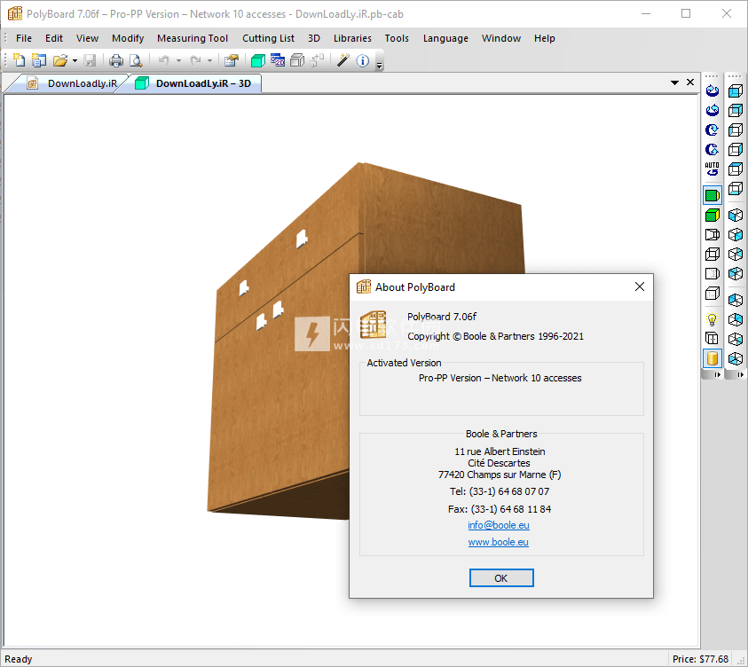Click the print toolbar icon
Image resolution: width=748 pixels, height=667 pixels.
click(x=116, y=60)
